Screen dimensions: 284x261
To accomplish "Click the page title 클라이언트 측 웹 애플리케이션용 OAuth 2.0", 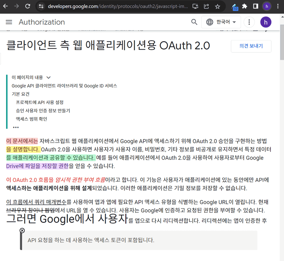I will [x=108, y=45].
